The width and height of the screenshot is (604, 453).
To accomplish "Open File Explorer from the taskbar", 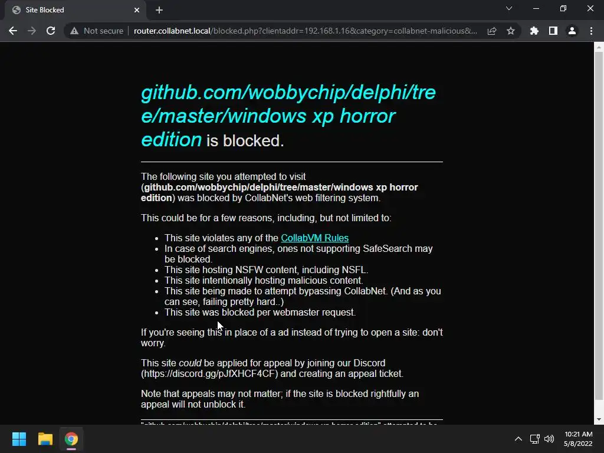I will pyautogui.click(x=45, y=439).
